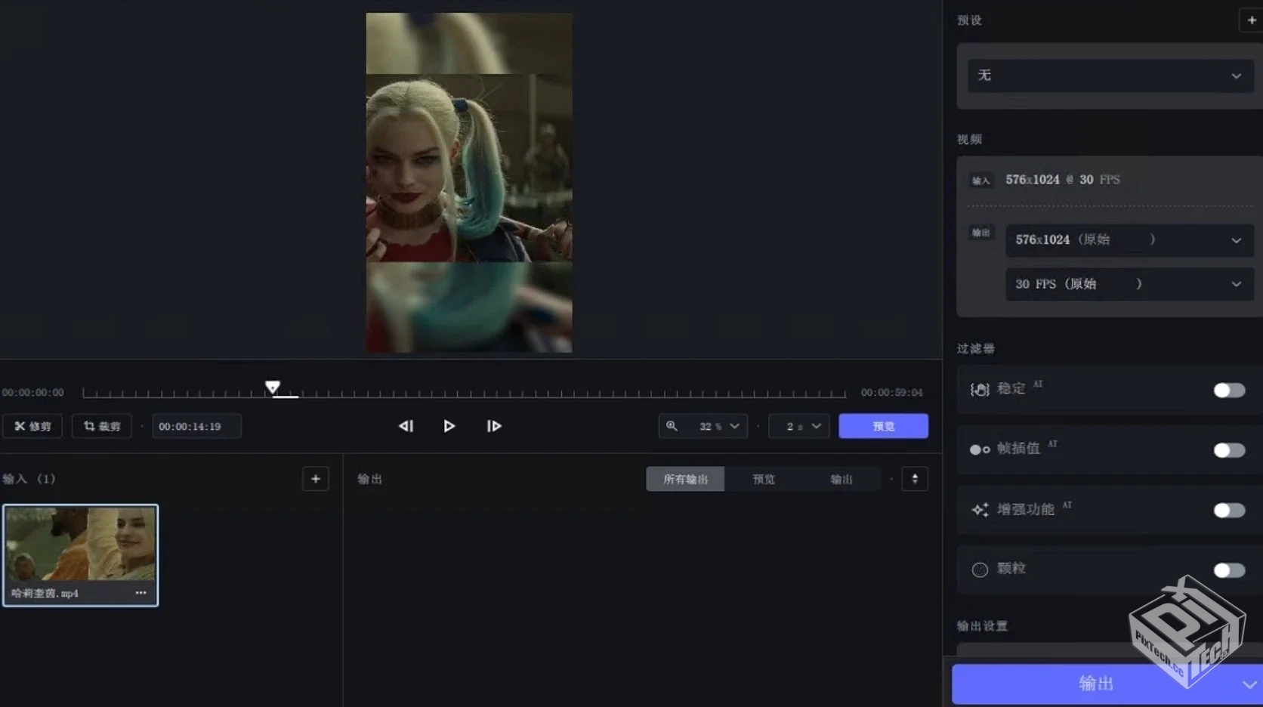Viewport: 1263px width, 707px height.
Task: Open the 预设 preset dropdown showing 无
Action: (x=1110, y=76)
